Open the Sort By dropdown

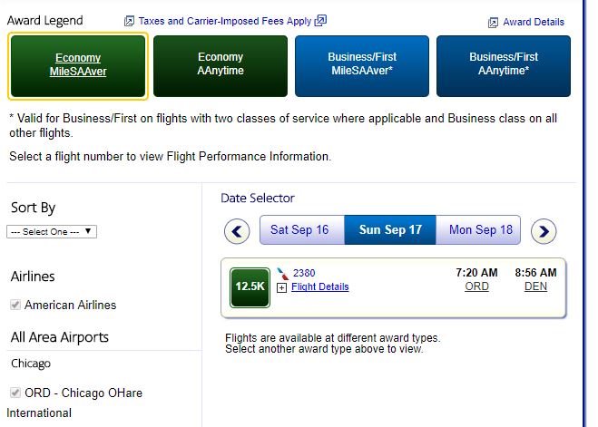[52, 231]
